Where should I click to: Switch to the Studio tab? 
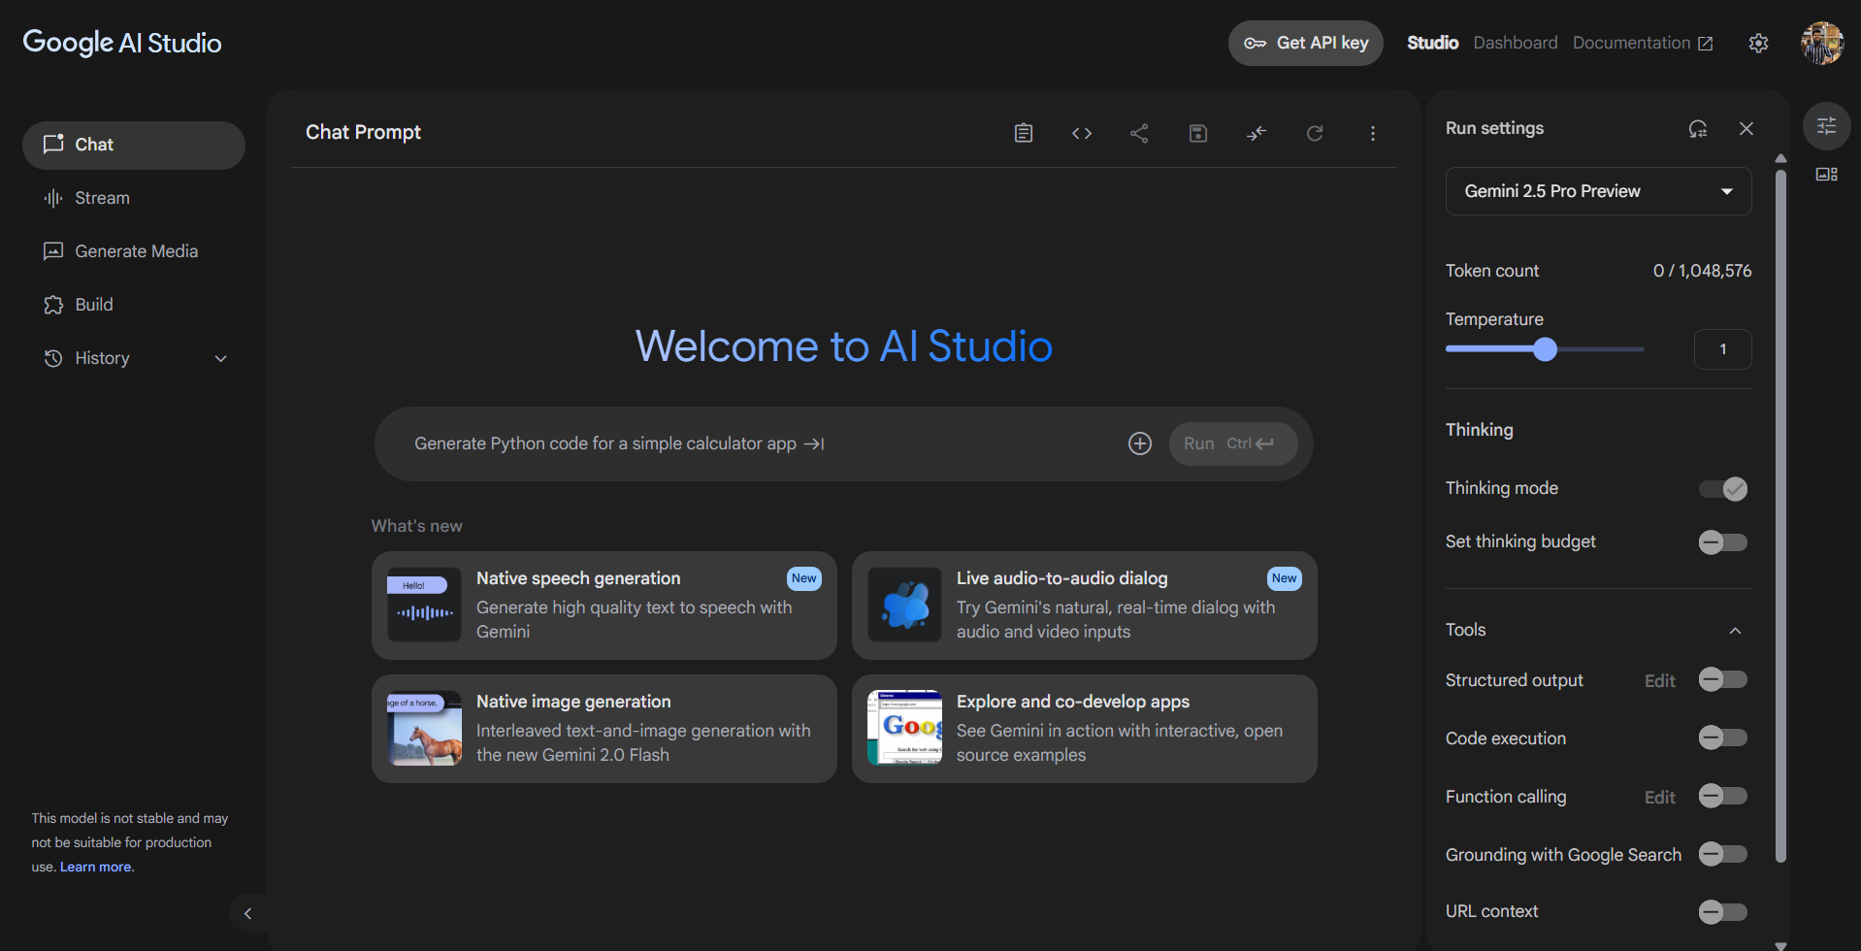[x=1432, y=43]
